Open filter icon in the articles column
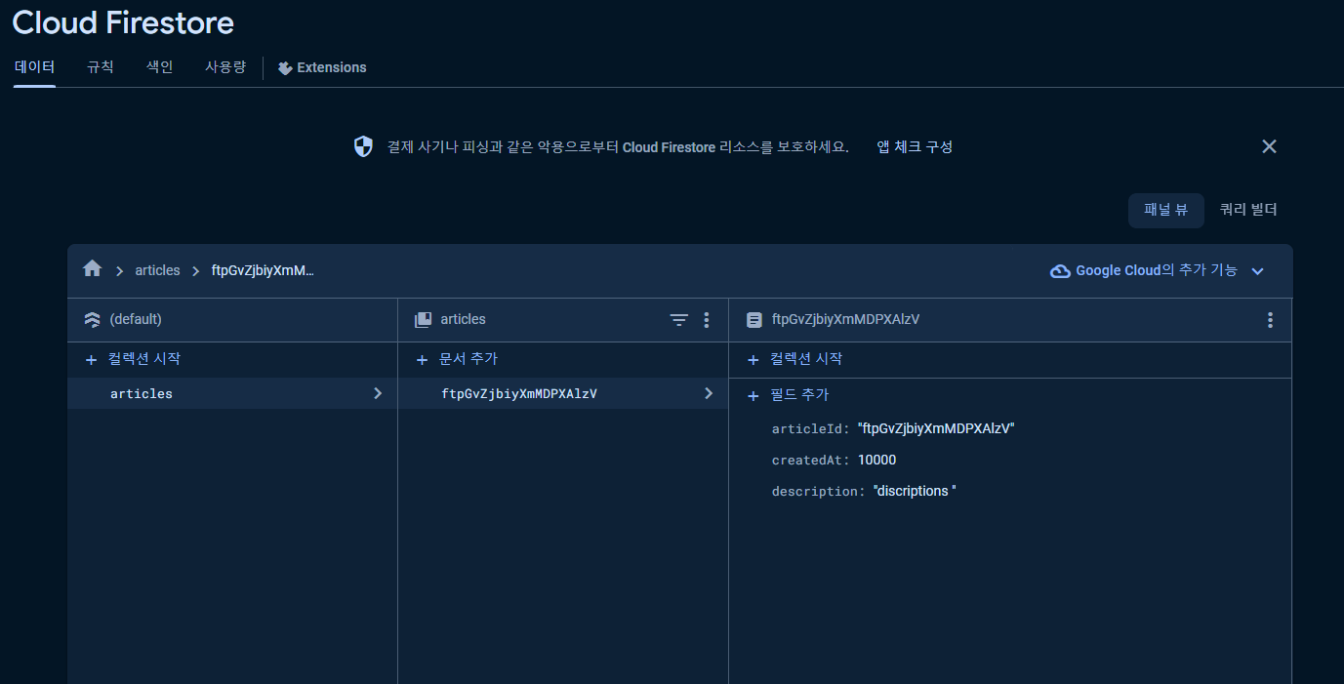1344x684 pixels. click(679, 320)
